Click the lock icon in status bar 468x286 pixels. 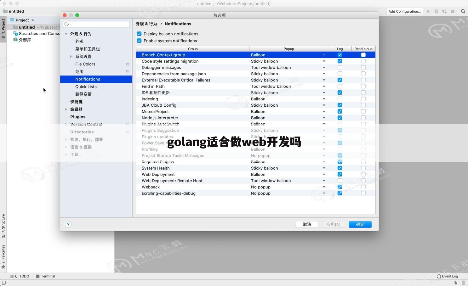click(x=455, y=283)
